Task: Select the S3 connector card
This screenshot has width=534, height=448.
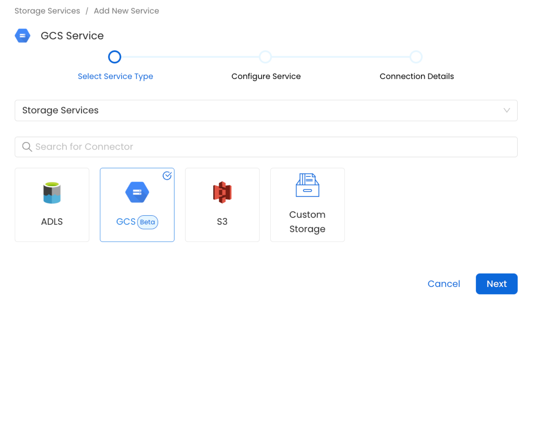Action: pos(222,205)
